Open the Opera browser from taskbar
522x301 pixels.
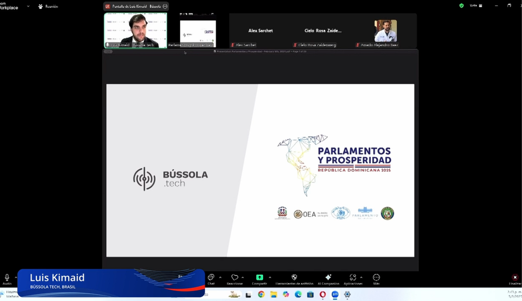[x=323, y=294]
